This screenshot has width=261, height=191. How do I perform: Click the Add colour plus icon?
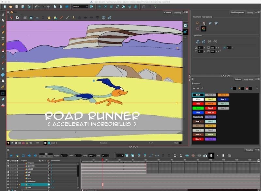(x=194, y=89)
